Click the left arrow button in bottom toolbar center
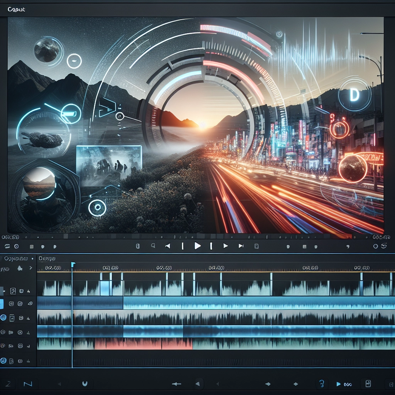This screenshot has width=395, height=395. pyautogui.click(x=198, y=384)
